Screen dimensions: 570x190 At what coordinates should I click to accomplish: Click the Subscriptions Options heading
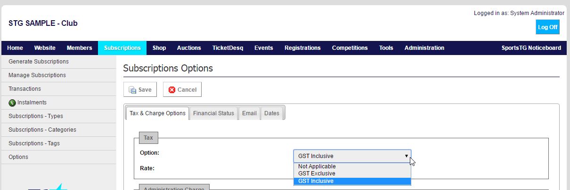[x=168, y=68]
